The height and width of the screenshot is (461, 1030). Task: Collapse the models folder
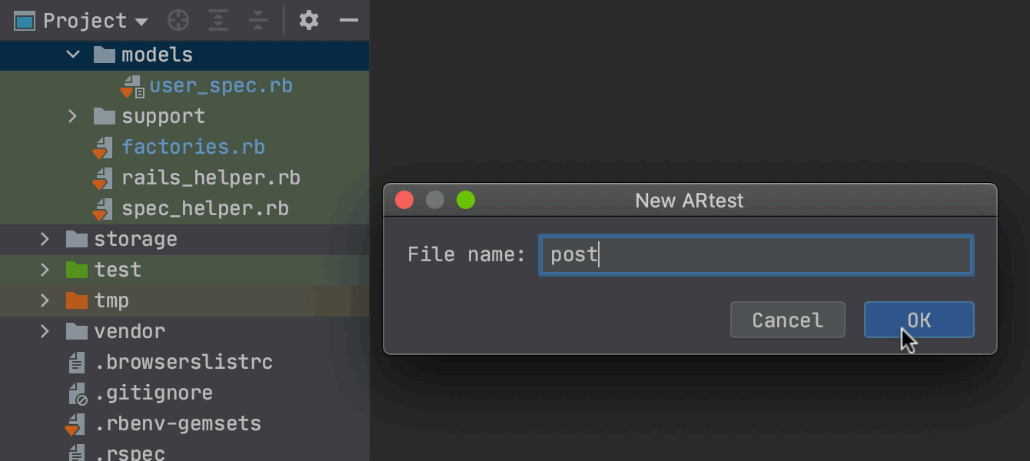(73, 55)
